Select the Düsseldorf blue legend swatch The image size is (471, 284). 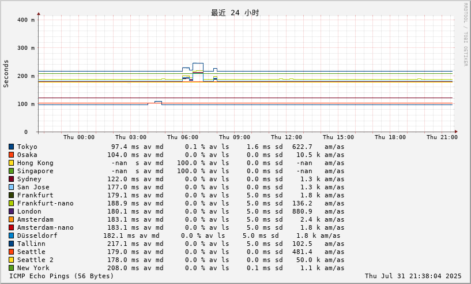[x=11, y=236]
